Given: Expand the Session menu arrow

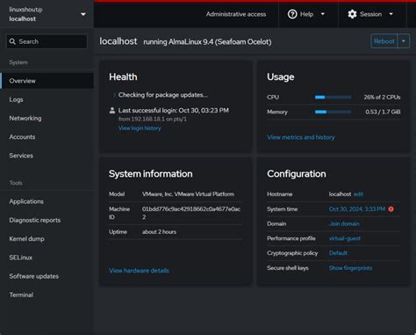Looking at the screenshot, I should pos(391,14).
